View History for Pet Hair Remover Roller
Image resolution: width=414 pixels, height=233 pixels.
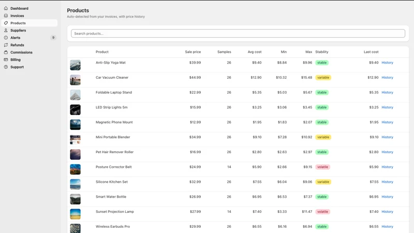(x=387, y=152)
